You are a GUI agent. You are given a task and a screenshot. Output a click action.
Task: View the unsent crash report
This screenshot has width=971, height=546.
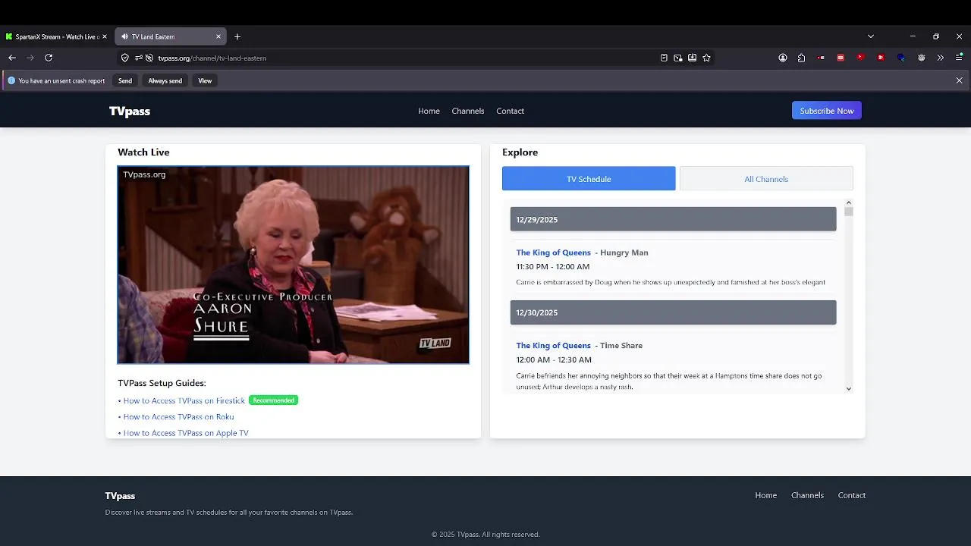205,80
